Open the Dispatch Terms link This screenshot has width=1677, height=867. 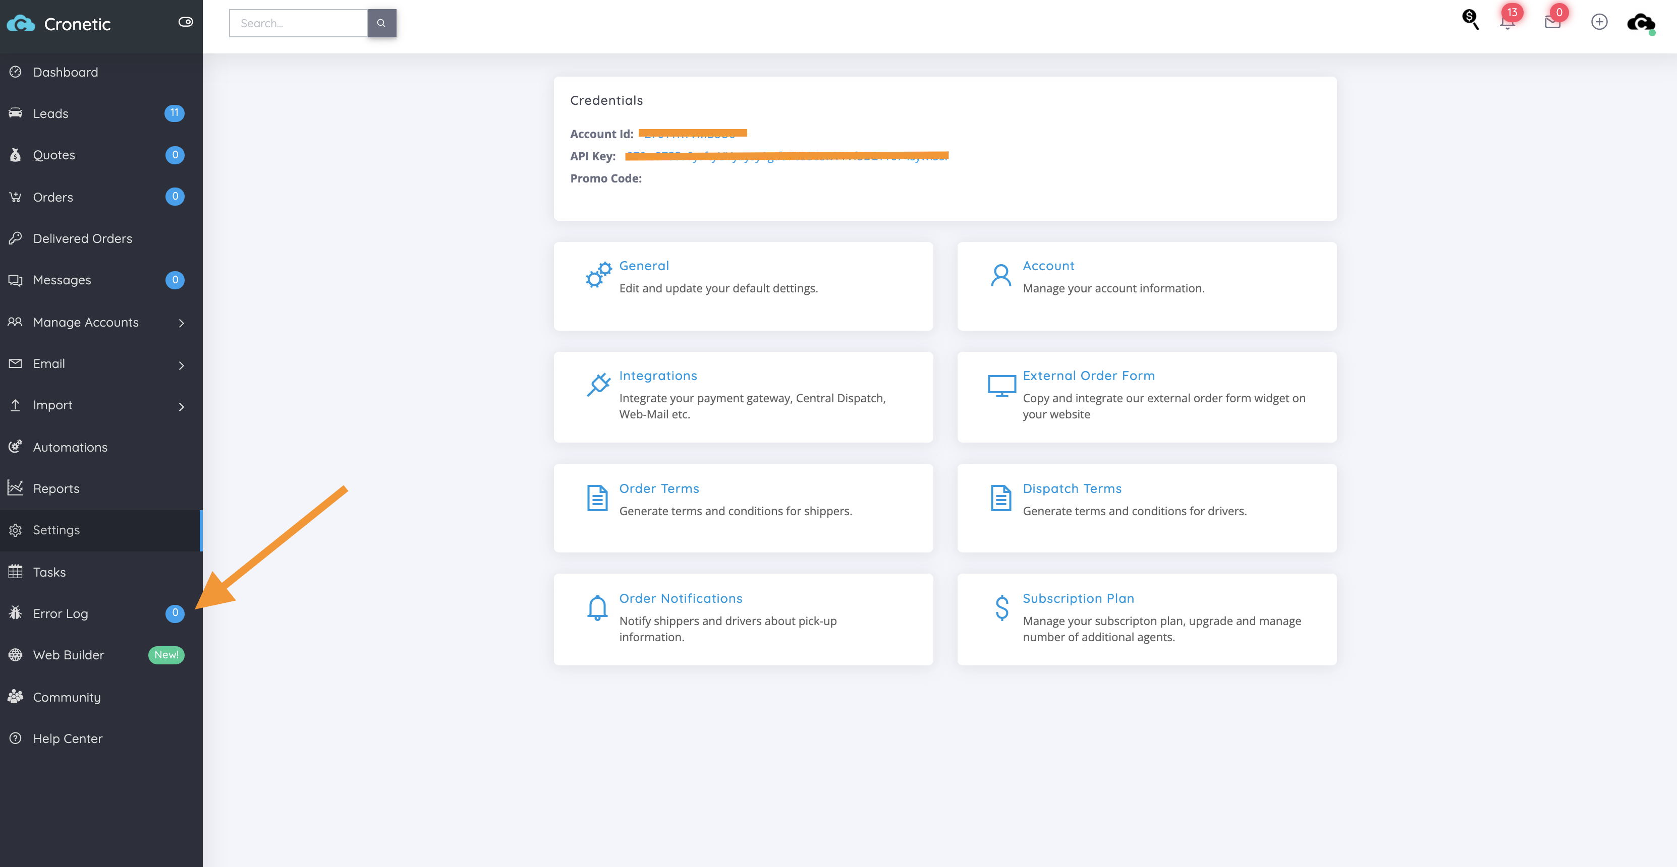click(x=1072, y=488)
